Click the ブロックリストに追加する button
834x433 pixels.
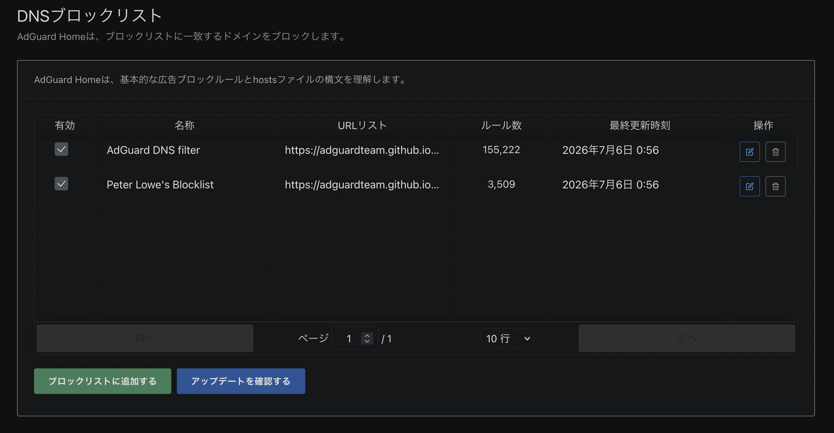pos(102,381)
